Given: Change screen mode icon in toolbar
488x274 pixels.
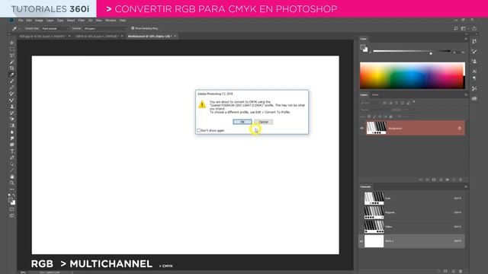Looking at the screenshot, I should pos(12,215).
